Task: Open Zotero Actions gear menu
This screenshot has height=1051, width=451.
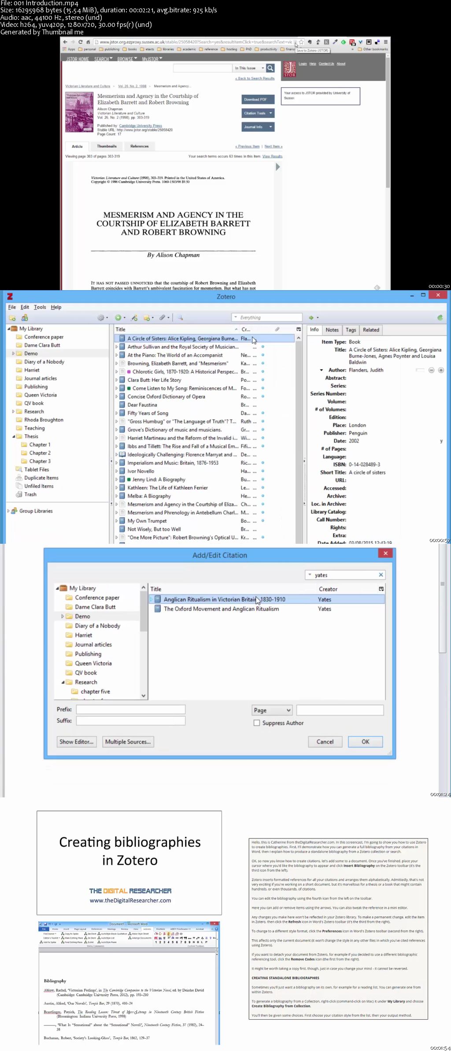Action: click(x=102, y=318)
